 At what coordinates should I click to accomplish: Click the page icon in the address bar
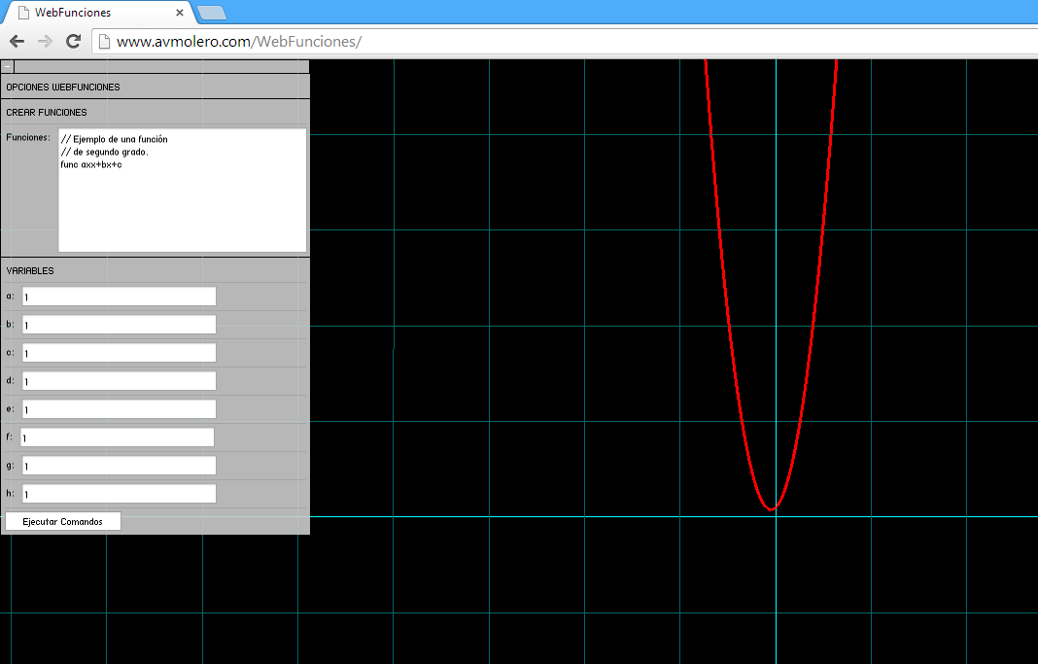coord(104,41)
